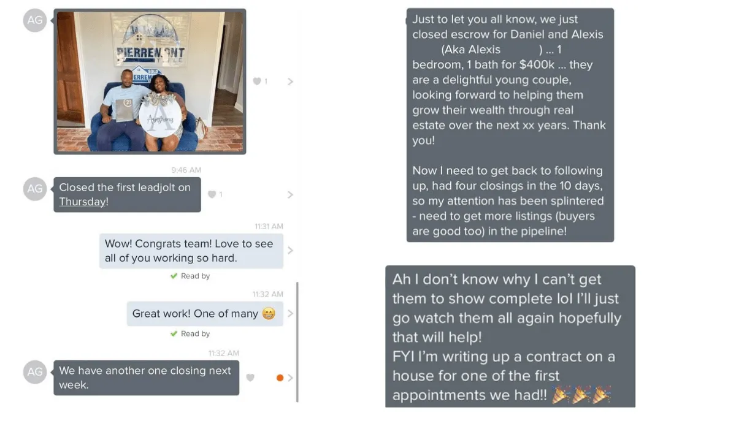Toggle the heart on the leadjolt message
Image resolution: width=736 pixels, height=429 pixels.
(x=212, y=195)
